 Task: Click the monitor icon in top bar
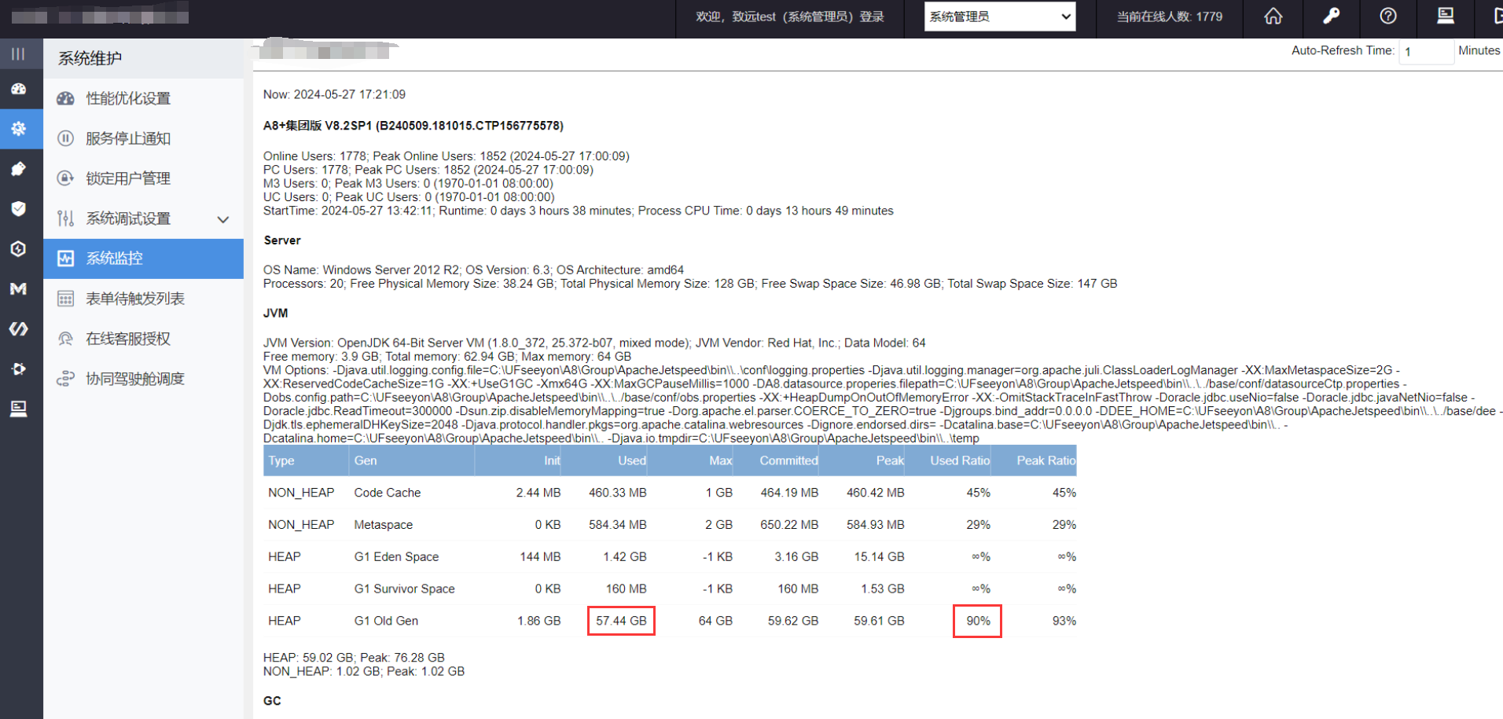[1445, 17]
